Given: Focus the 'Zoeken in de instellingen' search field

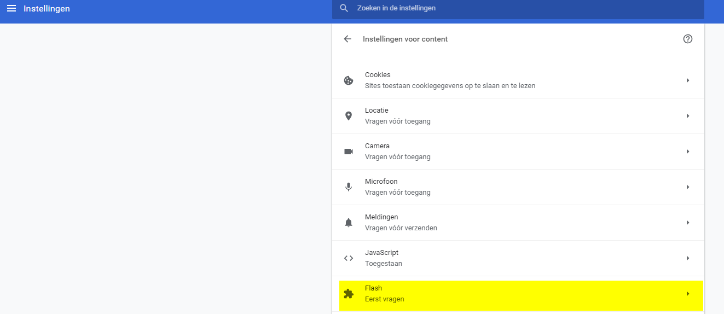Looking at the screenshot, I should 518,8.
